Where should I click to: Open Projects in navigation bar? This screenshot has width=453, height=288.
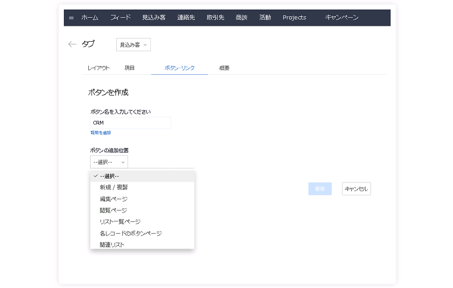click(x=294, y=18)
